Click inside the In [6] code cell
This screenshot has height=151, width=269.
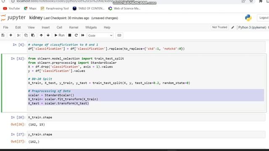(x=146, y=47)
